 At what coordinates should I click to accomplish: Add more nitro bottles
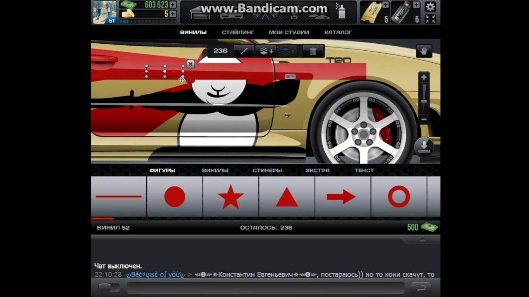[x=416, y=5]
